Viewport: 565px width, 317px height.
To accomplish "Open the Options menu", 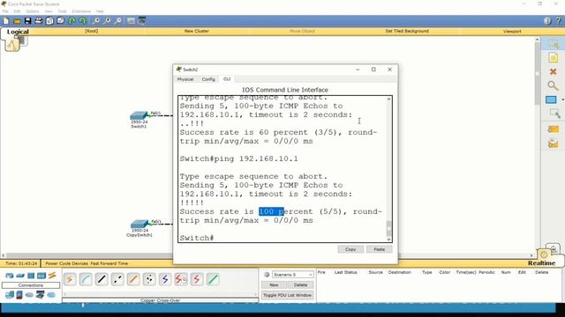I will pyautogui.click(x=32, y=11).
